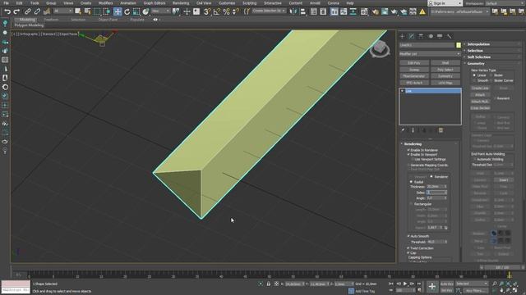Click the Attach button in Geometry
Viewport: 526px width, 295px height.
click(480, 95)
